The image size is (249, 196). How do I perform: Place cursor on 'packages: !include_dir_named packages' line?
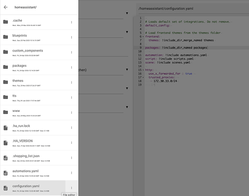tap(176, 48)
